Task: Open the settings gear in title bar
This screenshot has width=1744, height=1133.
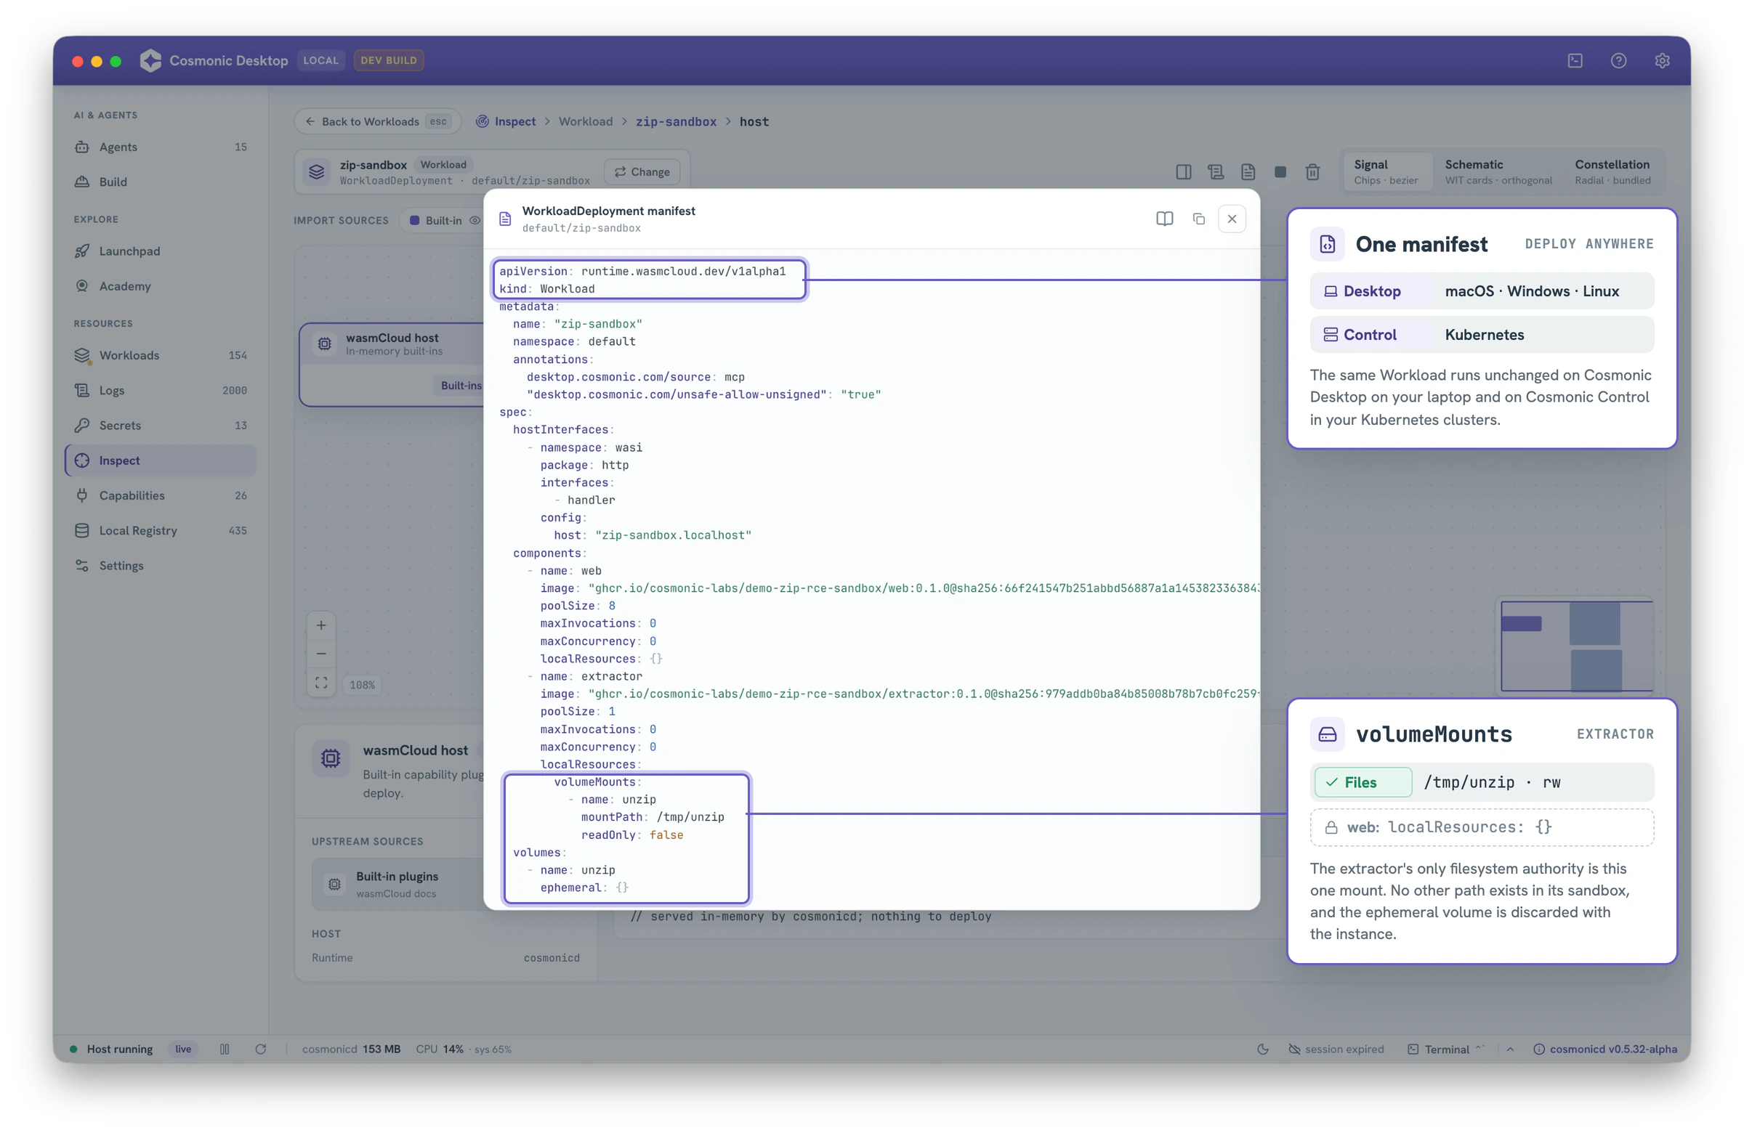Action: 1661,61
